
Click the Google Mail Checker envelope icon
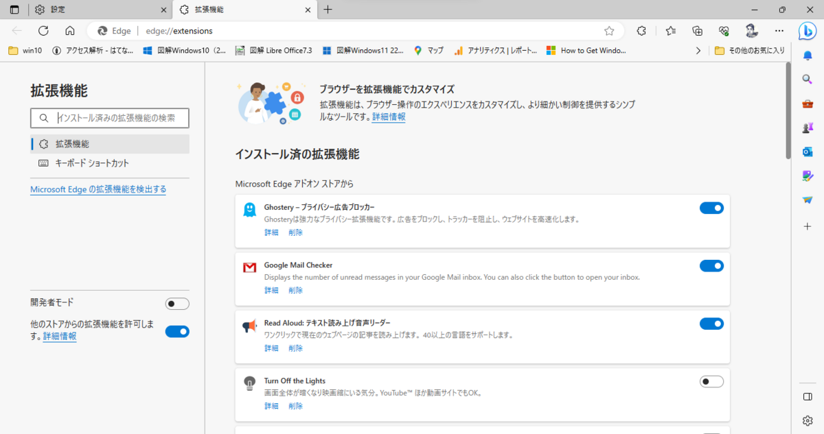coord(249,267)
